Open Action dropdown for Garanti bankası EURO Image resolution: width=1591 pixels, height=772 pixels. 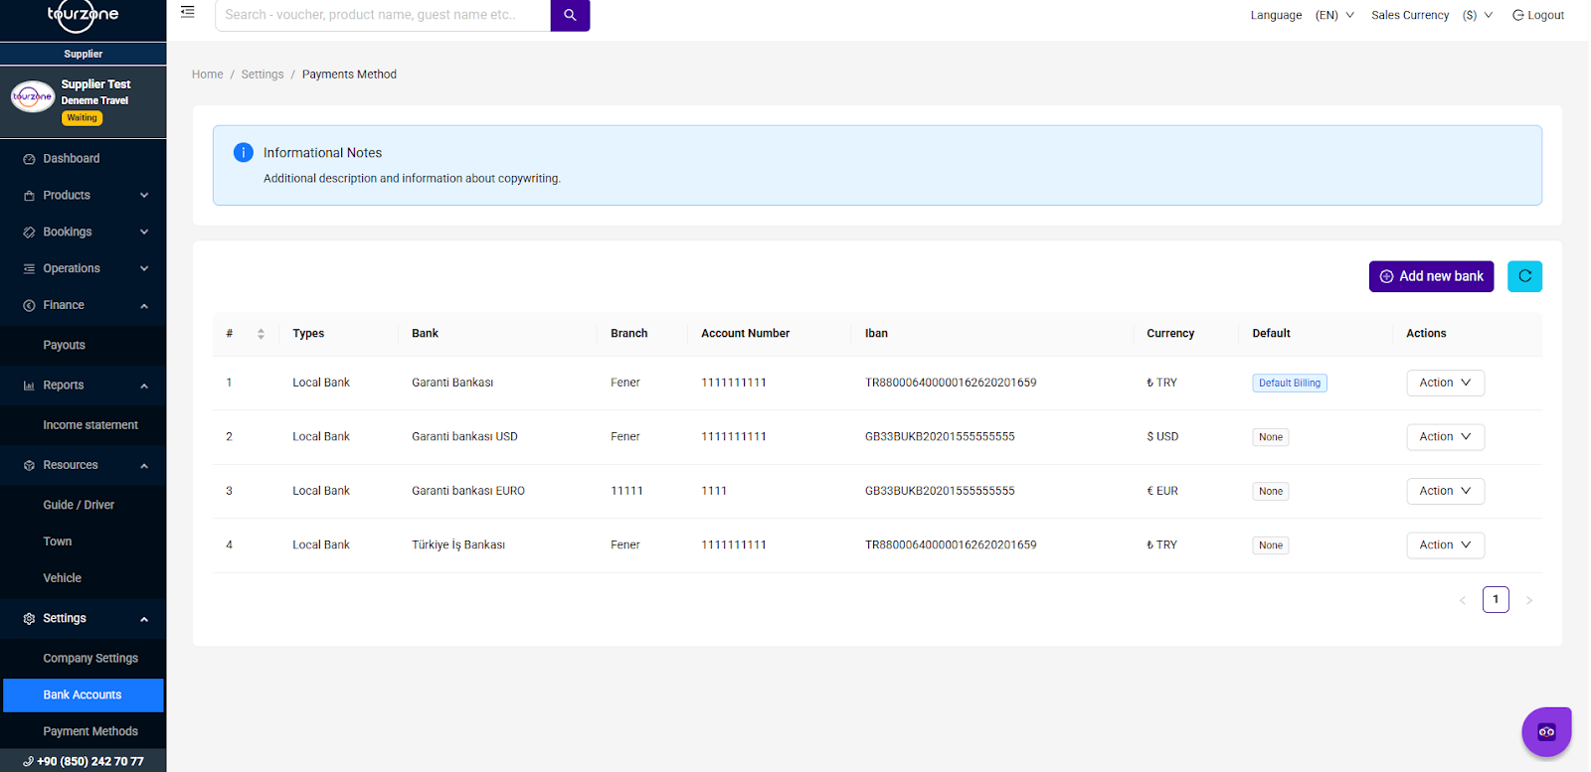tap(1445, 491)
